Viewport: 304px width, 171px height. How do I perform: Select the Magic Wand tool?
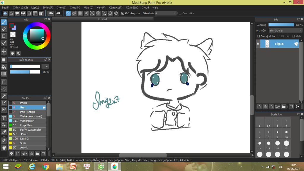click(x=4, y=96)
